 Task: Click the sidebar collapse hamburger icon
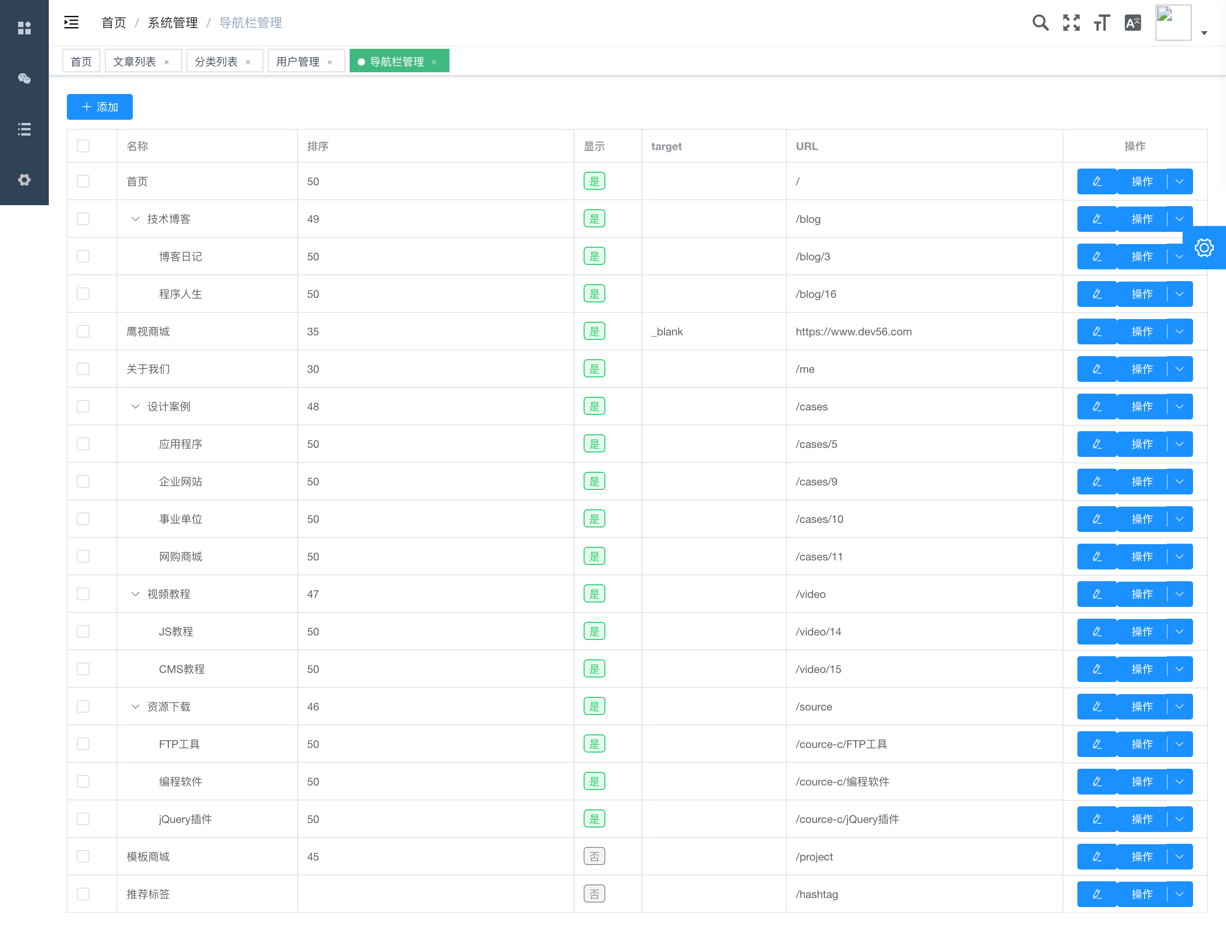[x=71, y=23]
